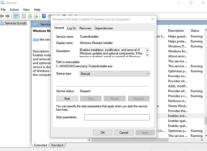Switch to the General tab

(59, 28)
